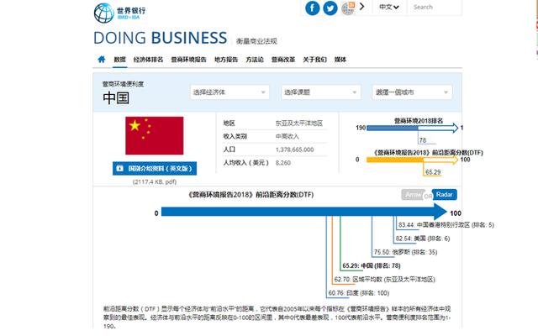Expand more social sharing options arrow
This screenshot has width=538, height=336.
(361, 7)
